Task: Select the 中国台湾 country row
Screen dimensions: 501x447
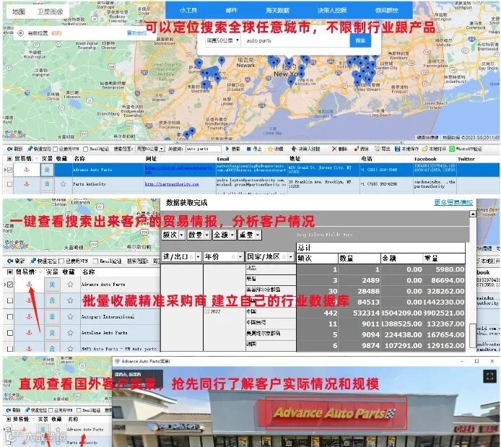Action: pos(271,323)
